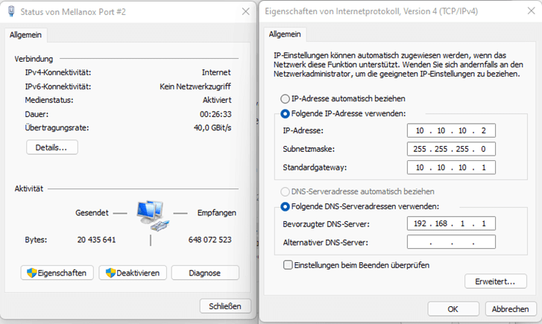Close the Mellanox Port #2 status window
This screenshot has height=324, width=542.
point(246,11)
